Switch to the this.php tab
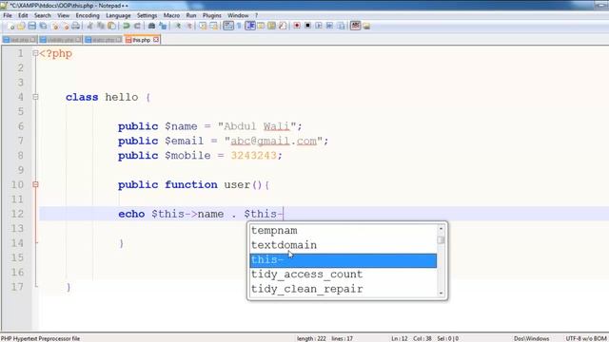Viewport: 609px width, 342px height. [142, 40]
